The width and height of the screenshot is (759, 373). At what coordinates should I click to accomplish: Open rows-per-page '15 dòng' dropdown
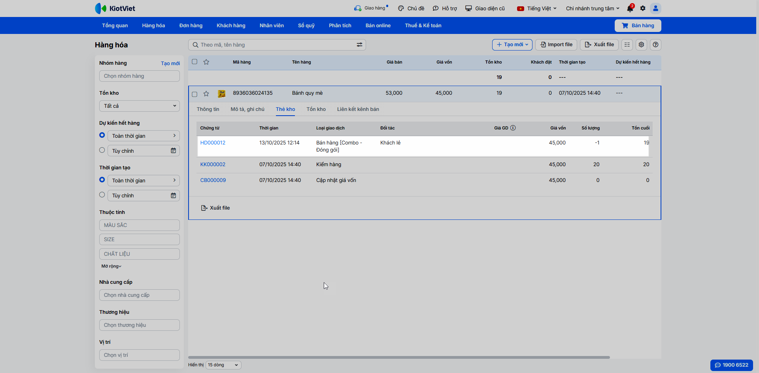tap(223, 365)
